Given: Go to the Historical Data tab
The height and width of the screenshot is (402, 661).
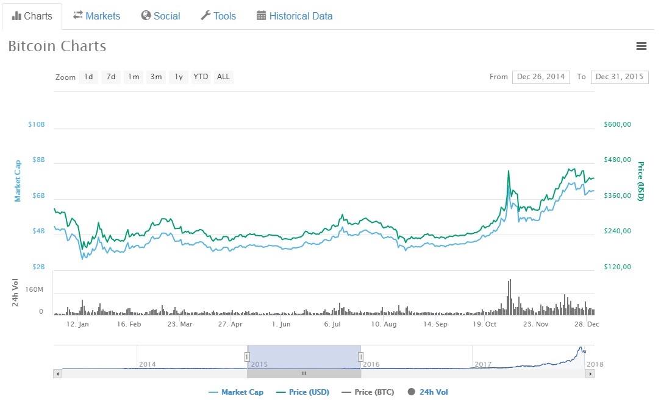Looking at the screenshot, I should 295,16.
